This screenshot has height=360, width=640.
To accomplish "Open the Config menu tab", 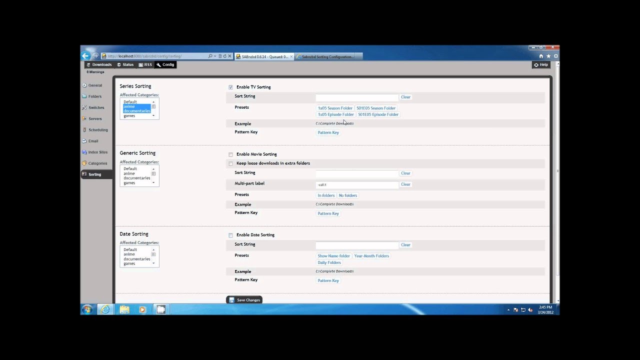I will (165, 64).
